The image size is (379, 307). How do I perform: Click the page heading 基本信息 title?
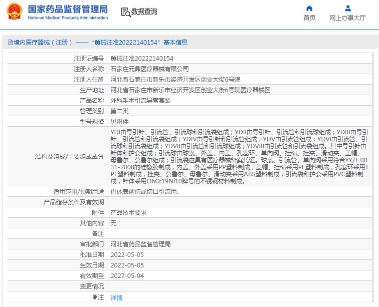(x=175, y=43)
